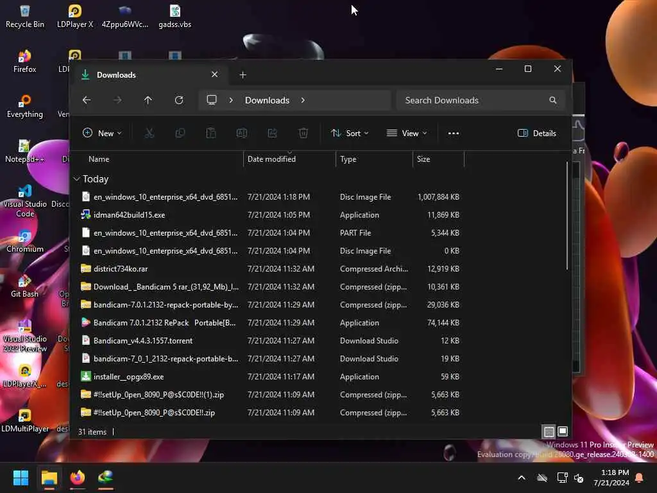657x493 pixels.
Task: Open Firefox desktop icon
Action: 25,61
